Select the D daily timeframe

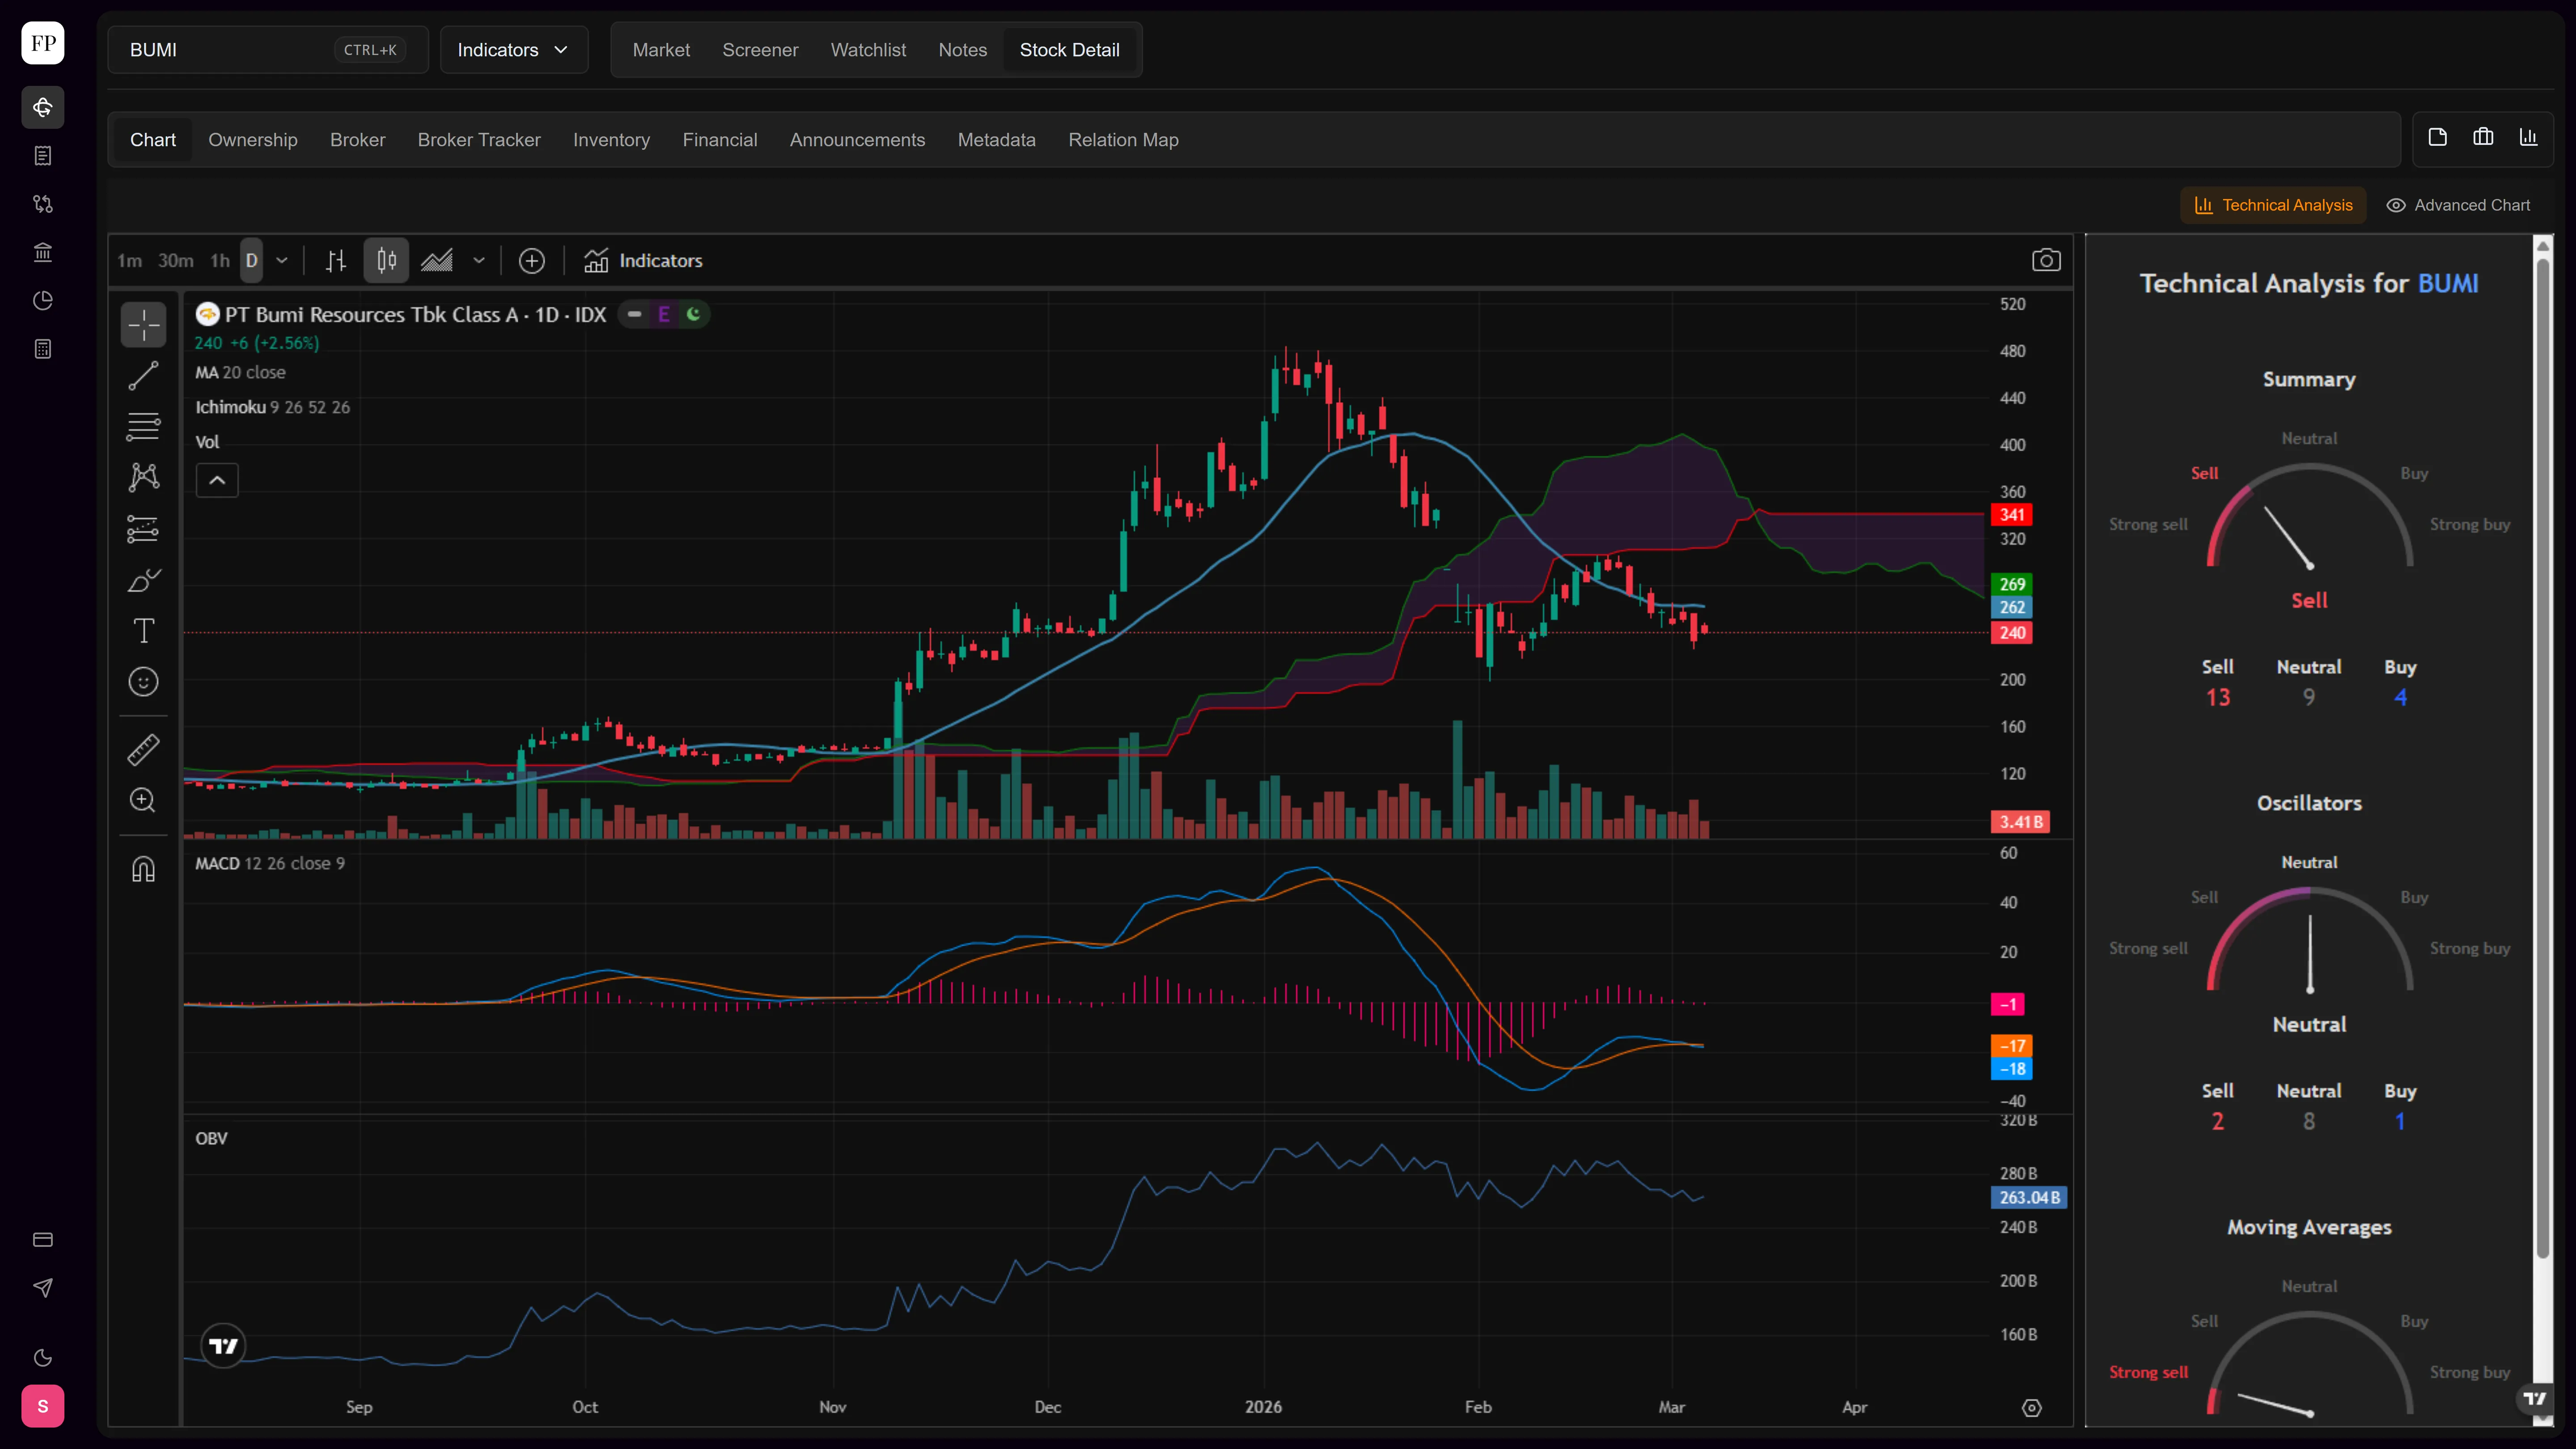(251, 261)
